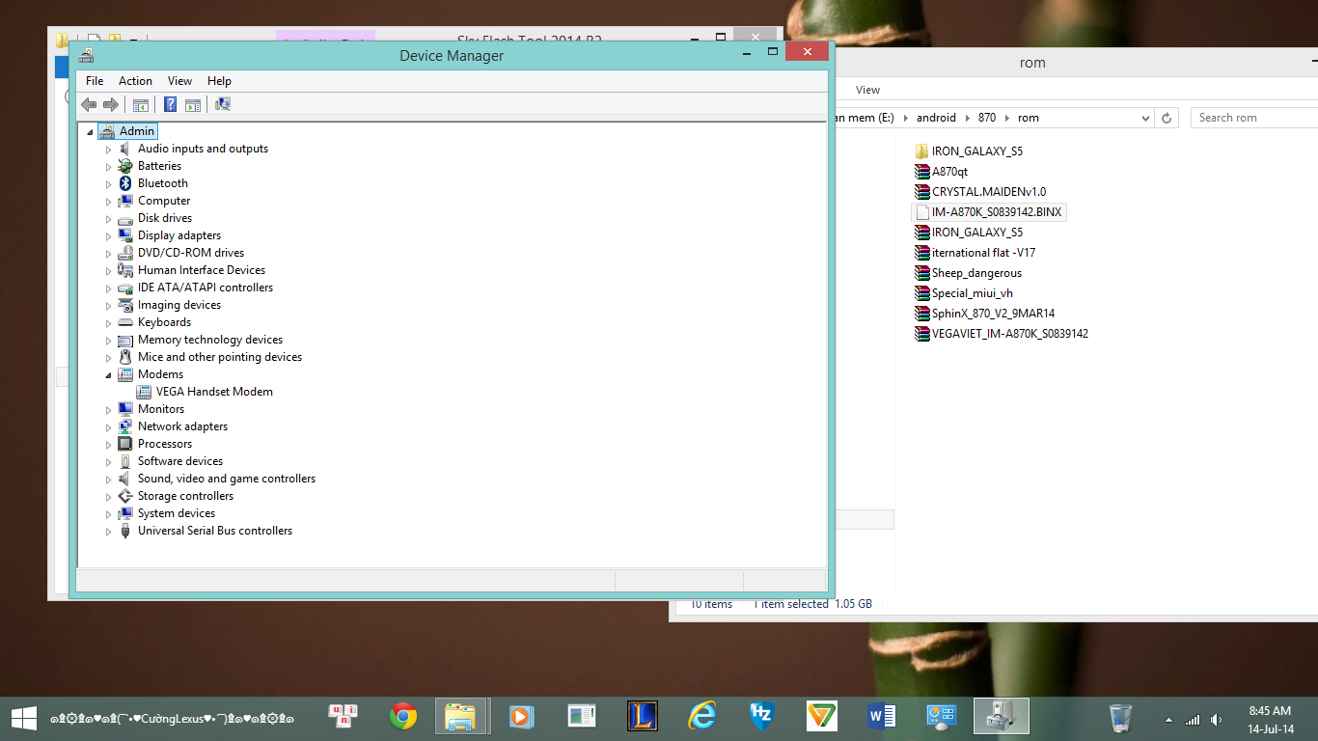Open the Help menu in Device Manager
Viewport: 1318px width, 741px height.
[x=219, y=81]
